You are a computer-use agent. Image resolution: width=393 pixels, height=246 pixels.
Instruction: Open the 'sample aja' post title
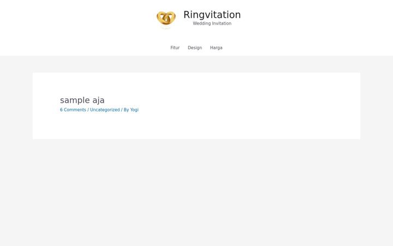click(82, 100)
